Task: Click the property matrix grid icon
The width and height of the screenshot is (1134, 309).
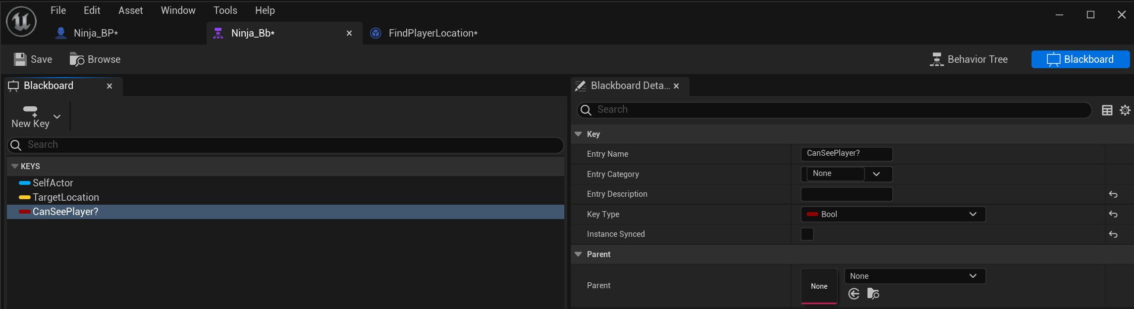Action: coord(1107,110)
